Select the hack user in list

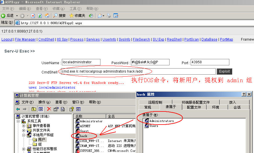(x=84, y=136)
